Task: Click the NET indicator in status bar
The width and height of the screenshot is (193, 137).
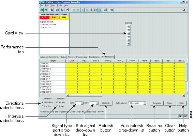Action: (181, 116)
